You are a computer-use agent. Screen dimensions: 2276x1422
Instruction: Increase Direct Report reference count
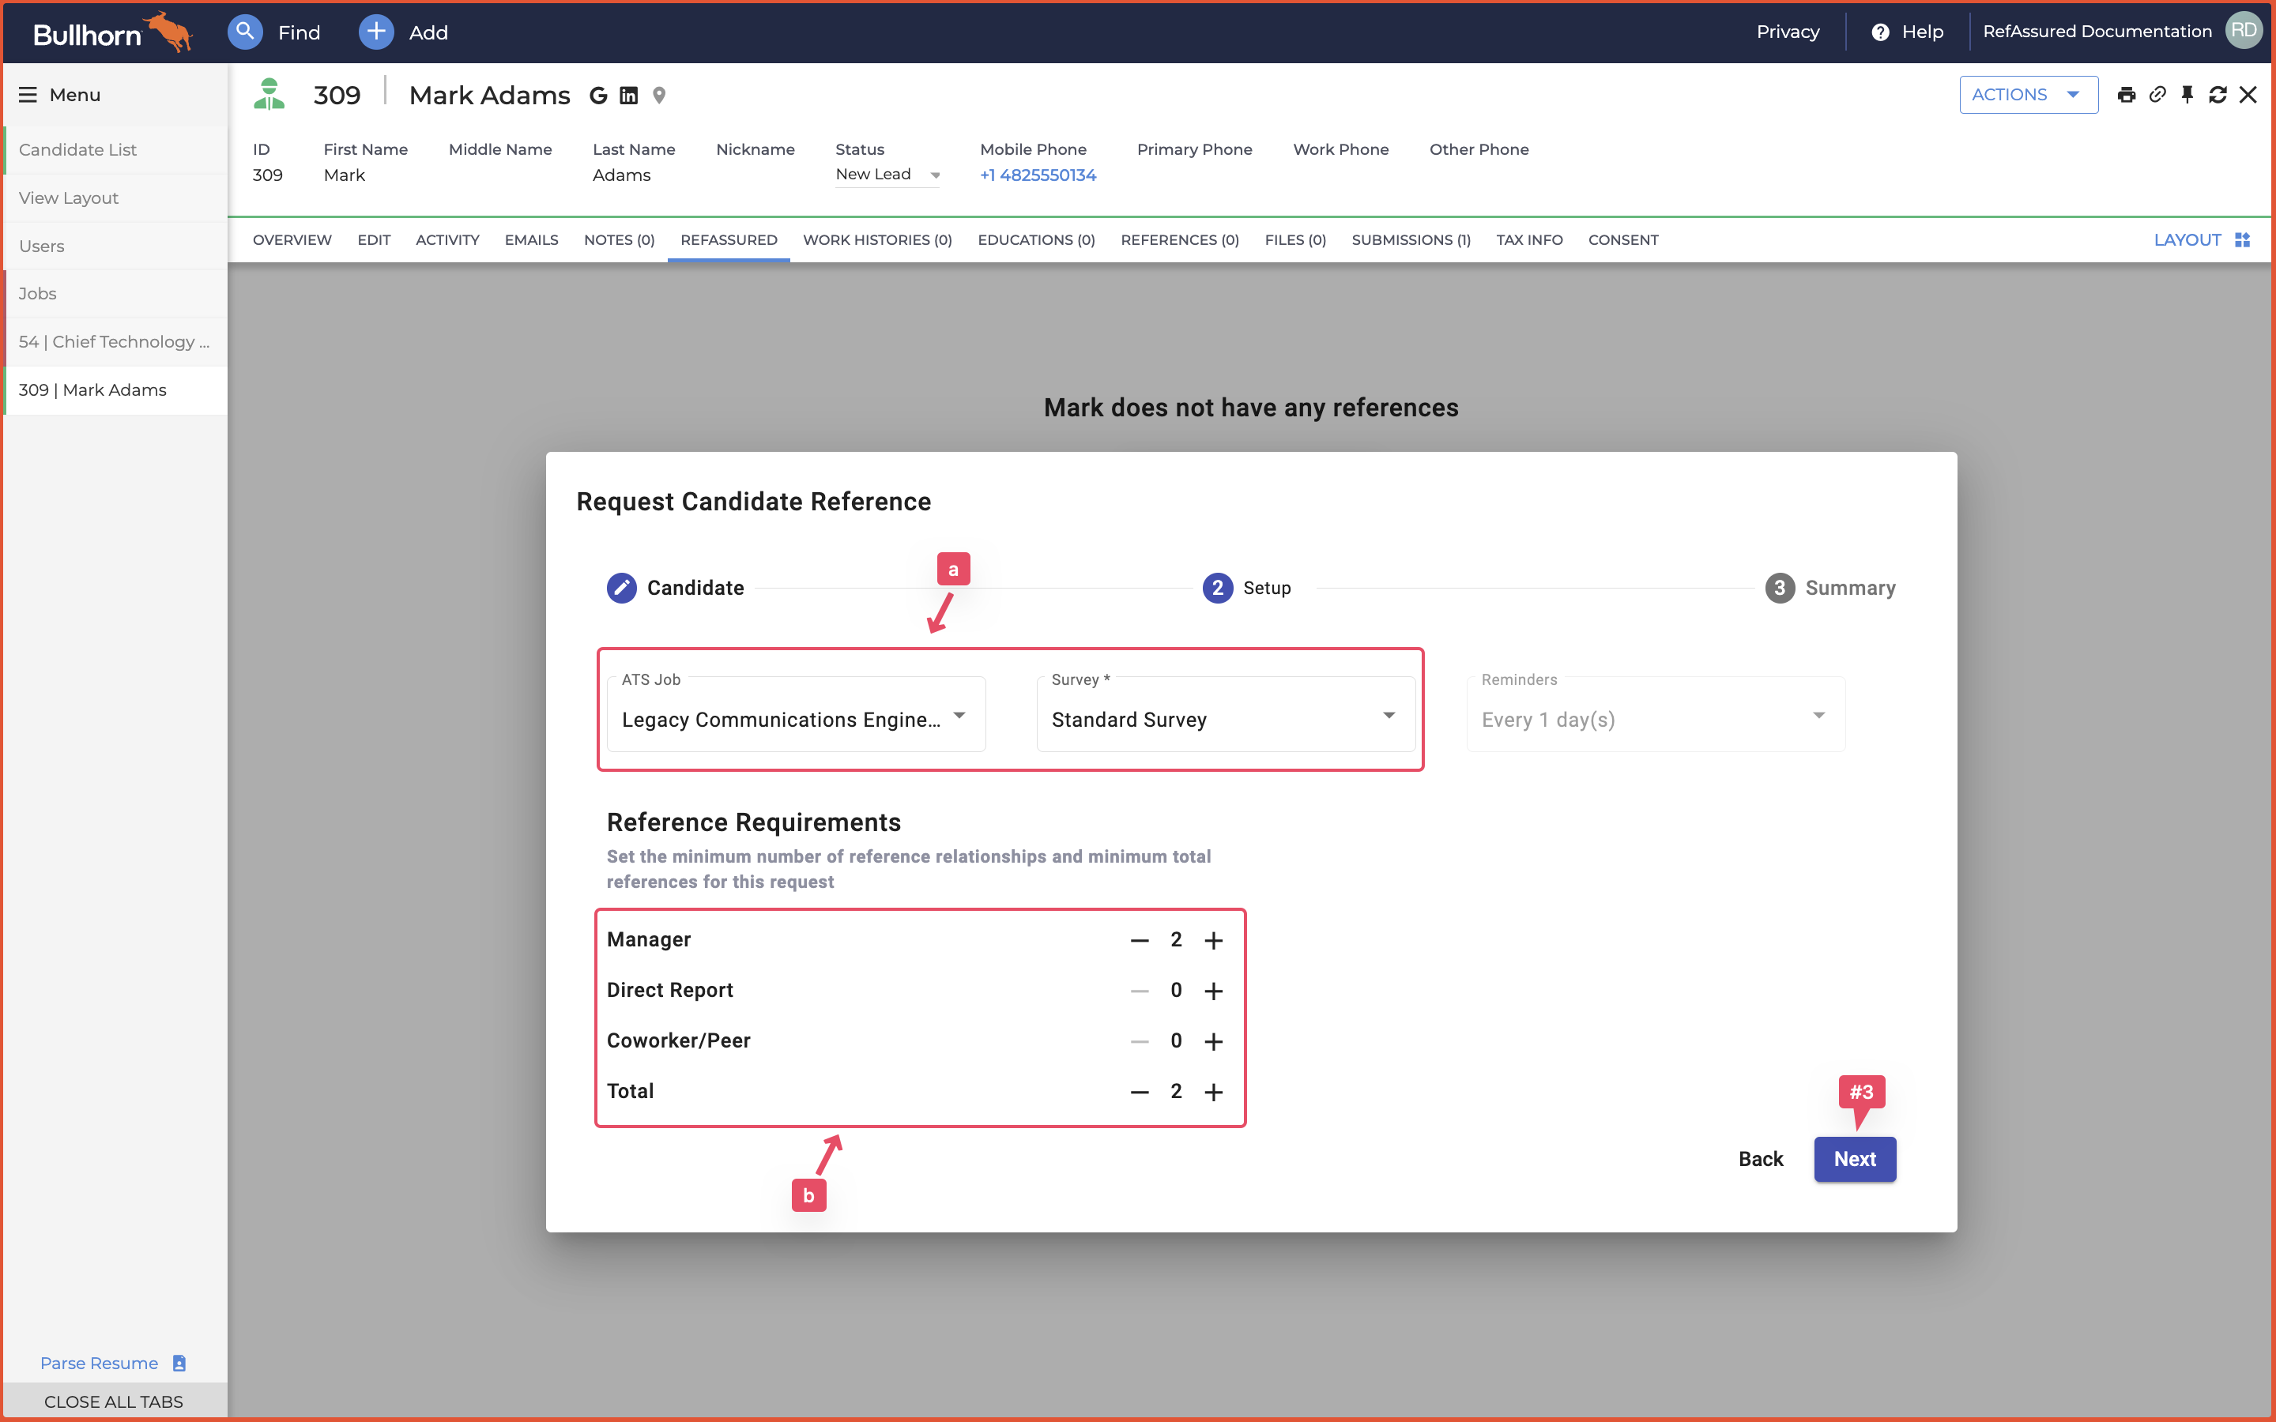(x=1214, y=991)
